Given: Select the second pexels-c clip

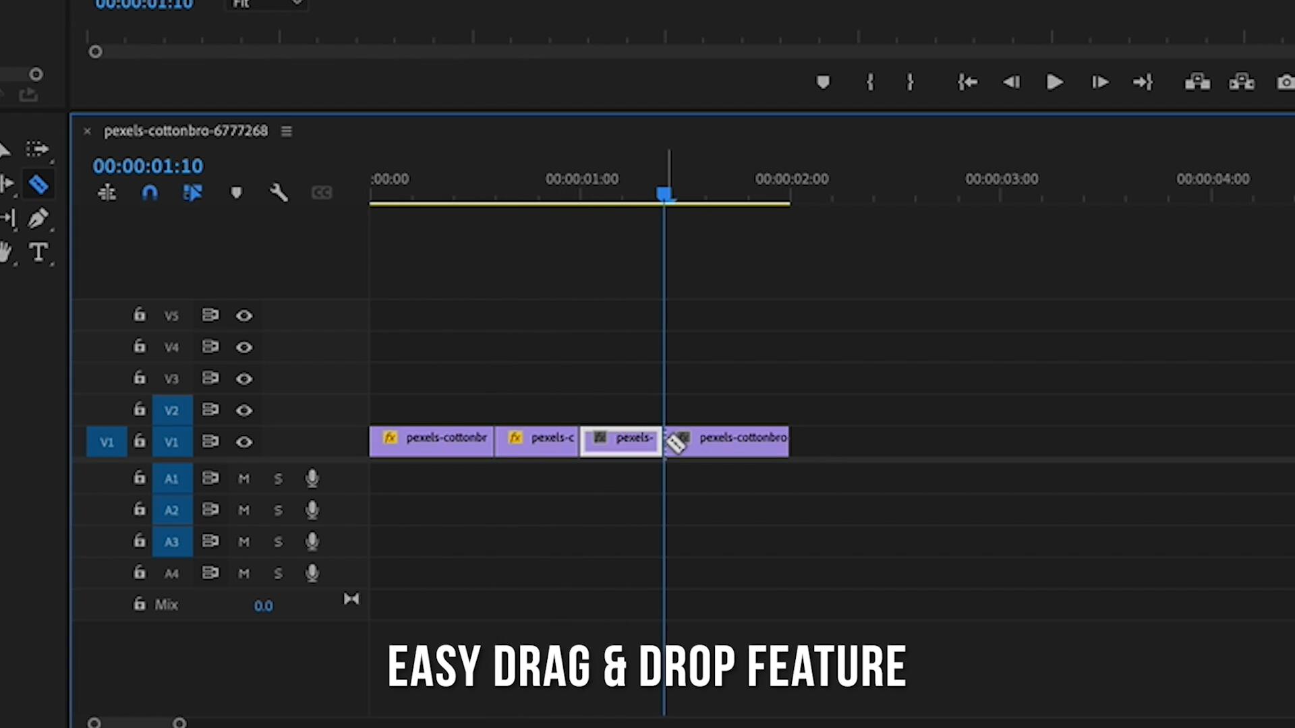Looking at the screenshot, I should tap(537, 442).
